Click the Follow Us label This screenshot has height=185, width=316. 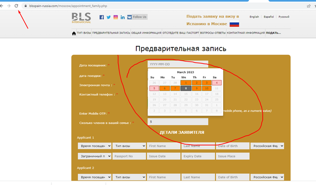click(140, 17)
